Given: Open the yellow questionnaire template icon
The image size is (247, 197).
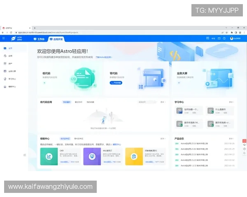Looking at the screenshot, I should click(134, 156).
